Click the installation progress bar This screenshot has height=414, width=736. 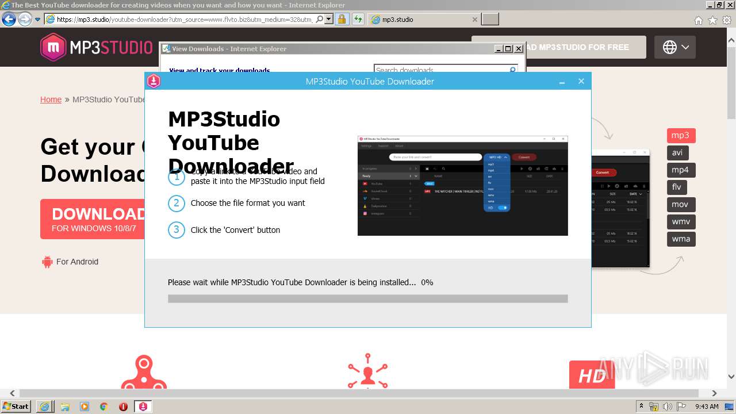tap(368, 298)
